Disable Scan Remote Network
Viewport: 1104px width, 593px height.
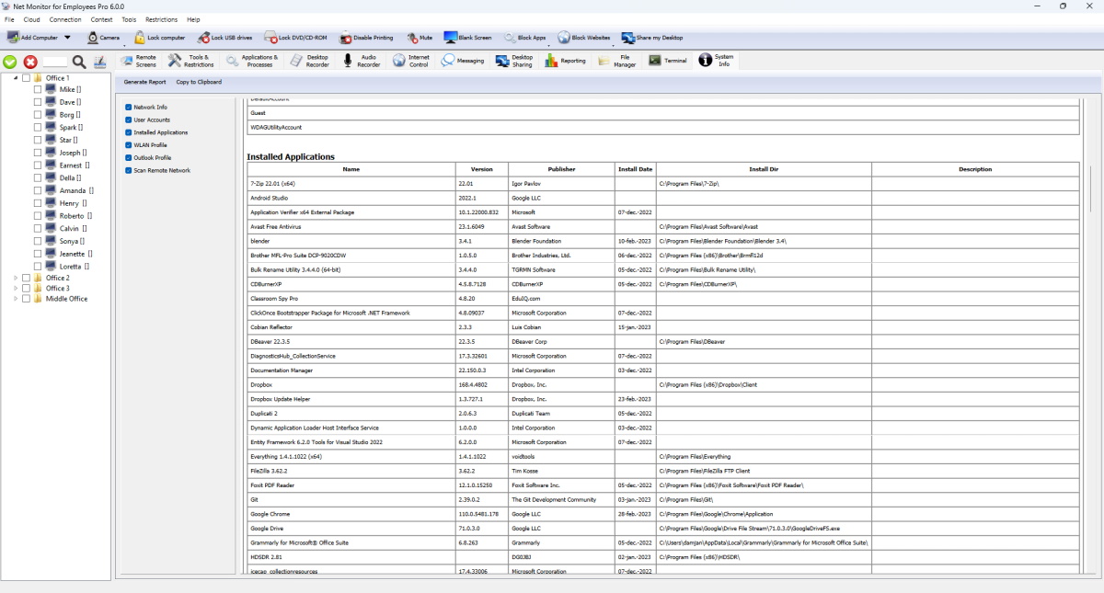coord(126,170)
